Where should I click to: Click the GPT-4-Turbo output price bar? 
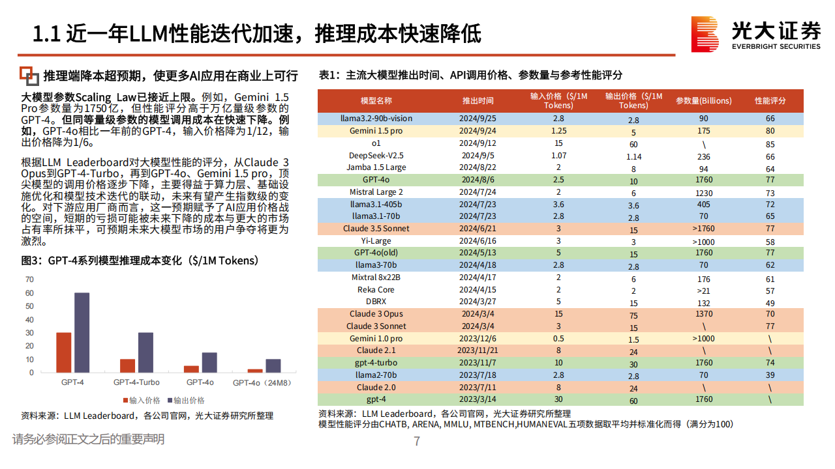point(145,352)
